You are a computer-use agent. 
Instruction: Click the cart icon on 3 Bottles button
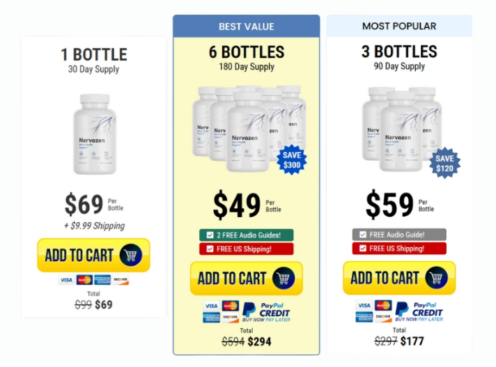click(x=436, y=278)
